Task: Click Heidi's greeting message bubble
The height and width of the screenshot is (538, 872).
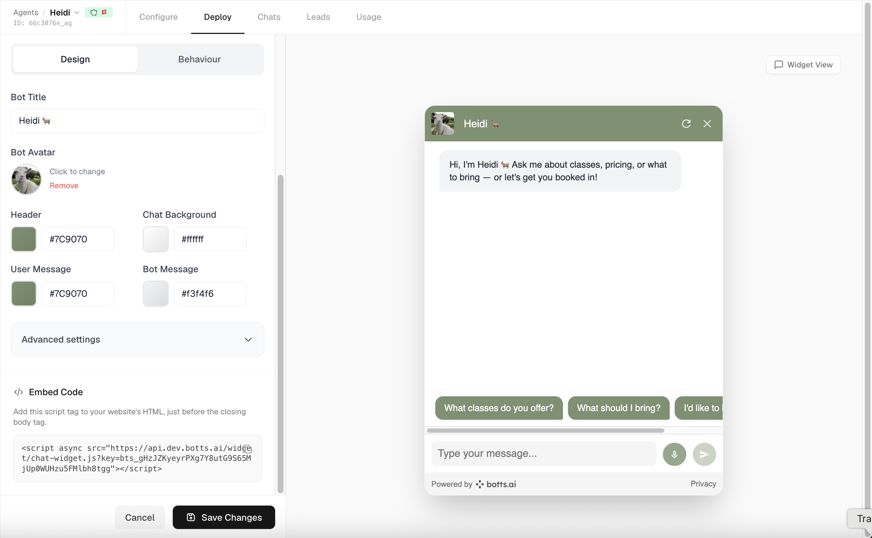Action: [560, 171]
